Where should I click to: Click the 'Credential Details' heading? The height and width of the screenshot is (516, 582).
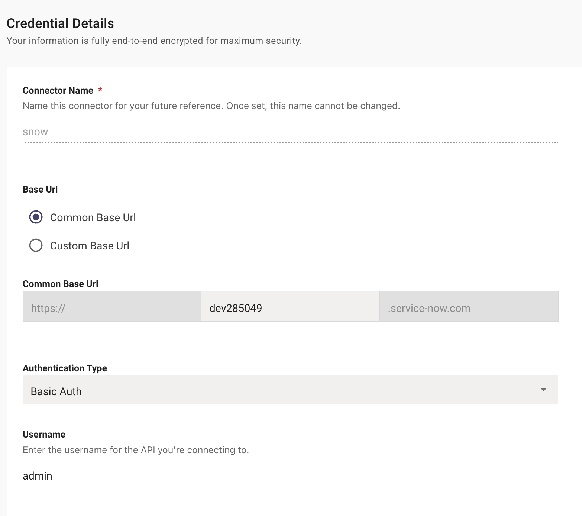[60, 23]
